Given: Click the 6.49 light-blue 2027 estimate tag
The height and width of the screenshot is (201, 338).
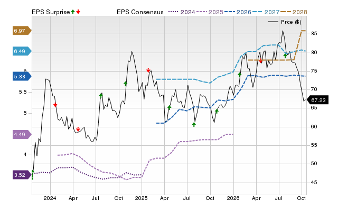Looking at the screenshot, I should point(22,52).
